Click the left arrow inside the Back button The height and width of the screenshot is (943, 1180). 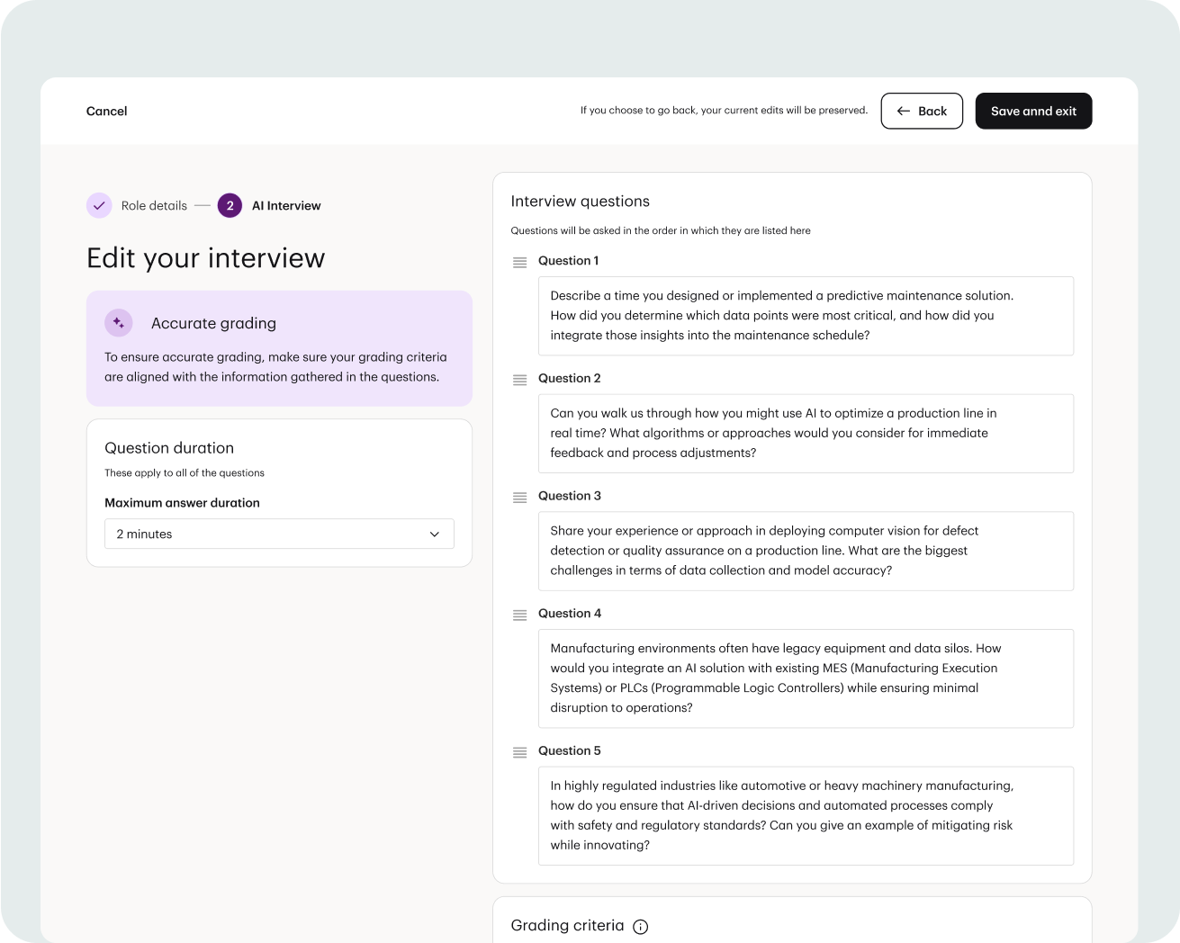(x=903, y=111)
